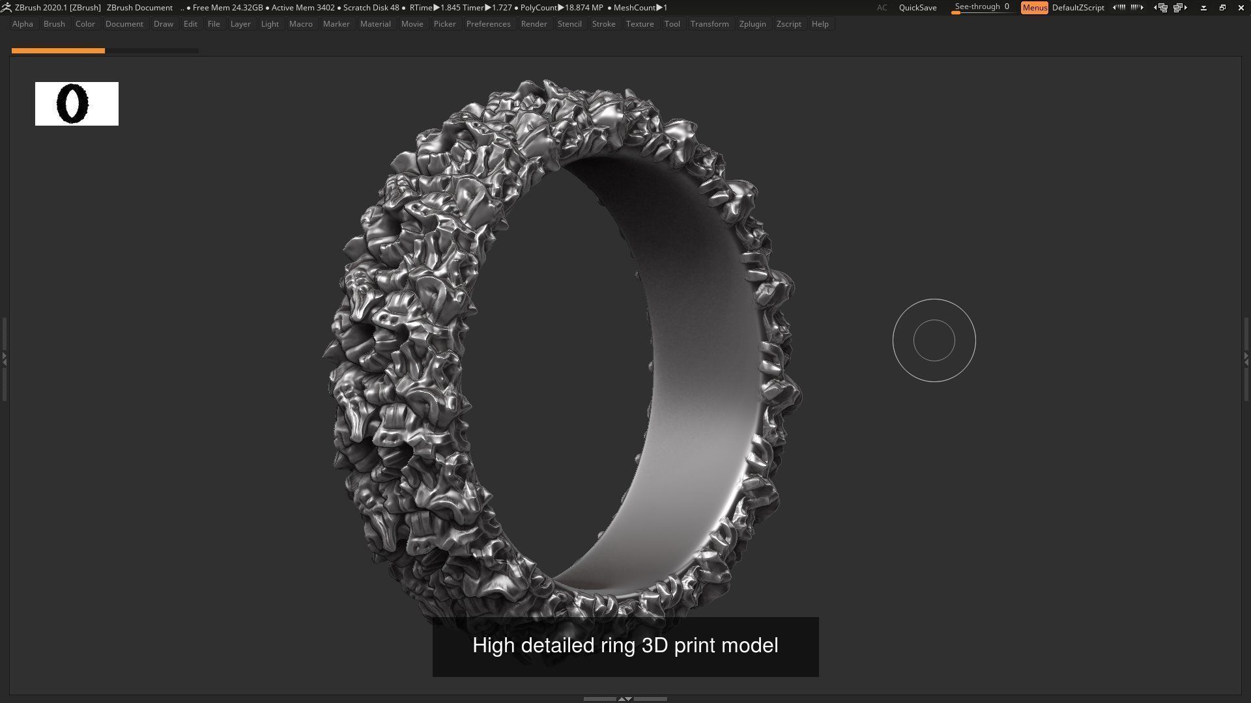Image resolution: width=1251 pixels, height=703 pixels.
Task: Expand the bottom tray divider arrows
Action: click(624, 698)
